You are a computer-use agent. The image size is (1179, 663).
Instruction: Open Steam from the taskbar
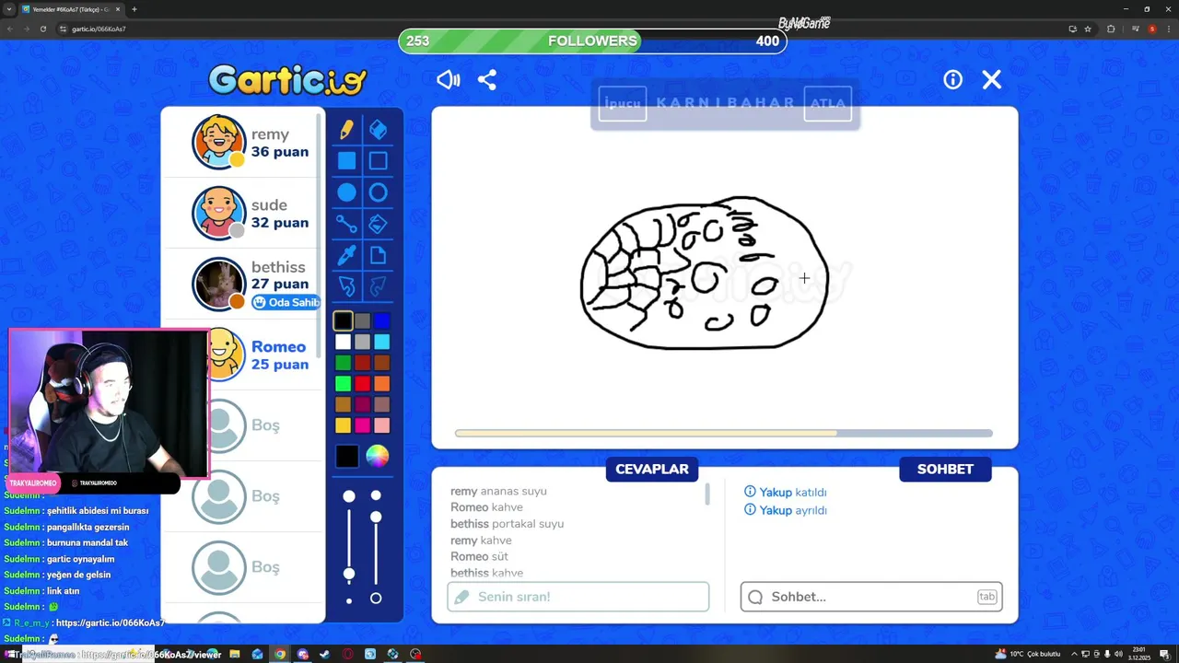pos(324,654)
